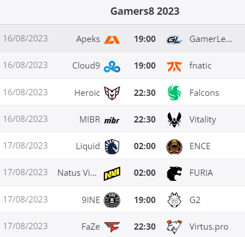
Task: Open the MIBR team name link
Action: [x=90, y=120]
